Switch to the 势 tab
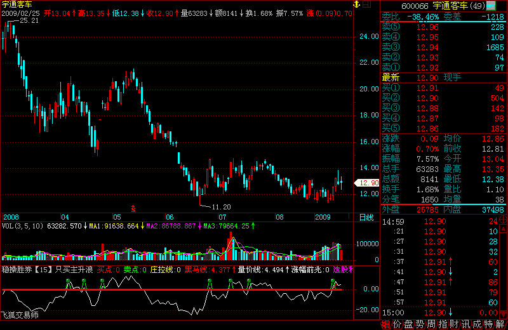 coord(420,324)
